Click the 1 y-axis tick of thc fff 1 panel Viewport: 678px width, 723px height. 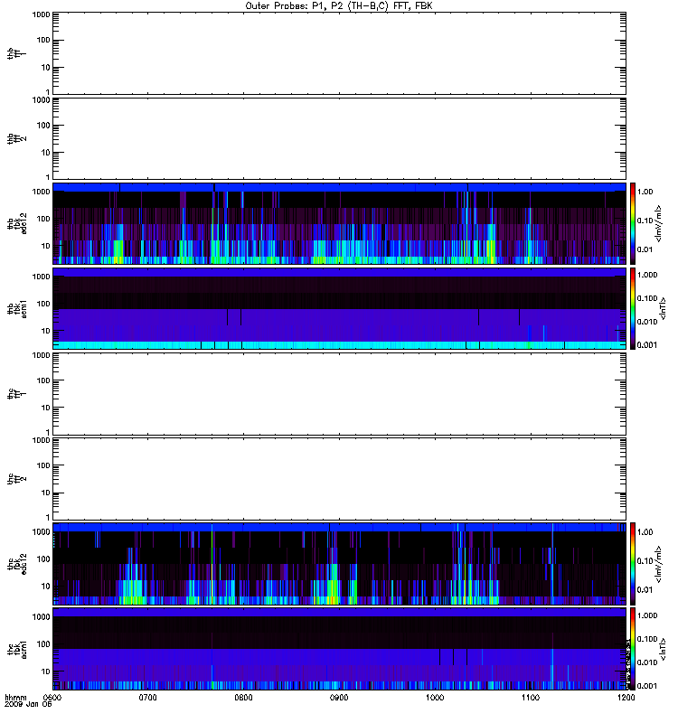coord(48,432)
